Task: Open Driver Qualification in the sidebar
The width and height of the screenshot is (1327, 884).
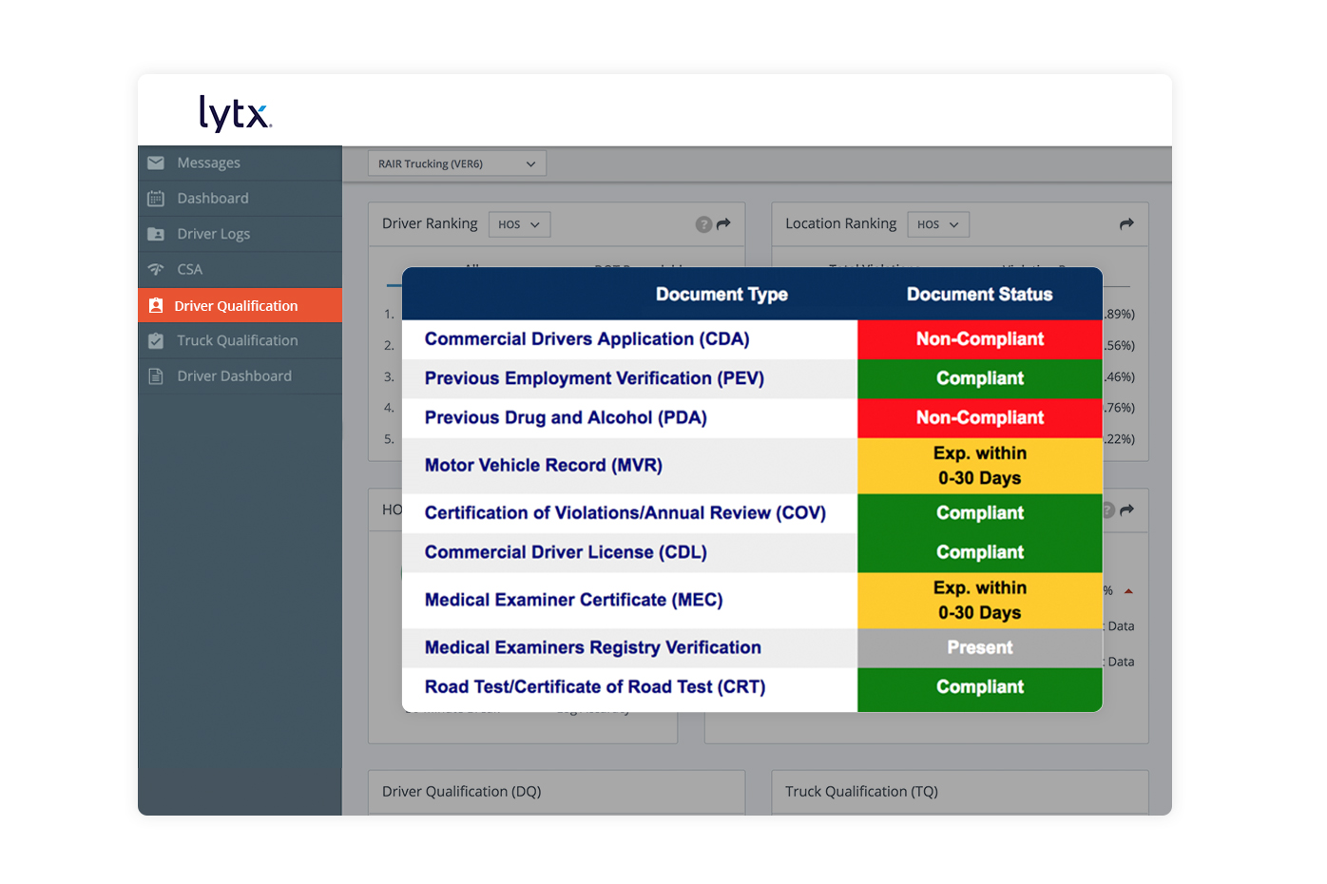Action: point(236,306)
